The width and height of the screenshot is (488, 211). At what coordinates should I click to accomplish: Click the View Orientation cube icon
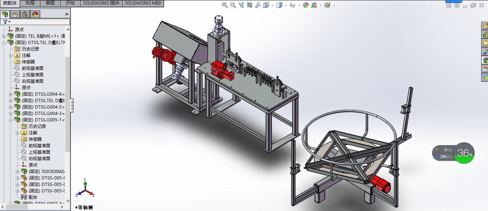(x=266, y=5)
